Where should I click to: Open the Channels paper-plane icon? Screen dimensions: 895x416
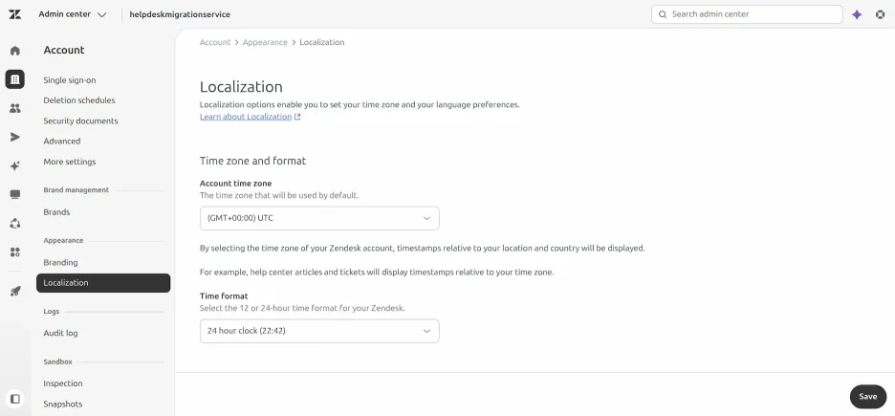tap(15, 137)
